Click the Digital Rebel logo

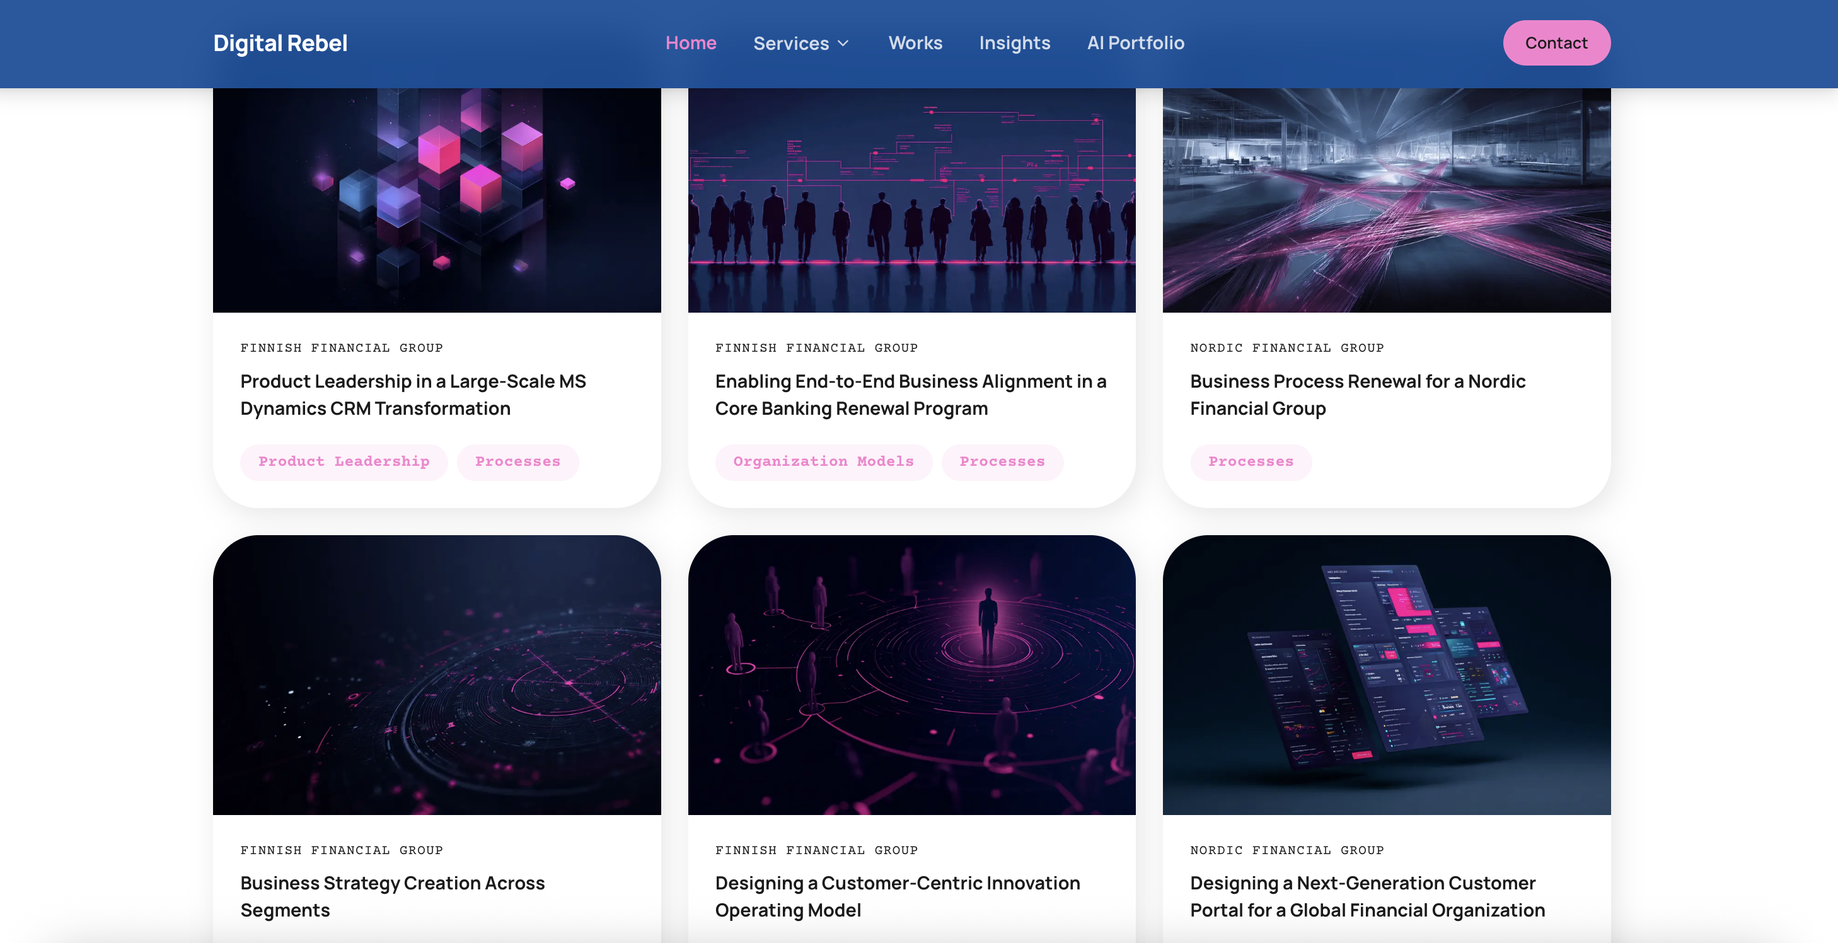click(x=280, y=43)
